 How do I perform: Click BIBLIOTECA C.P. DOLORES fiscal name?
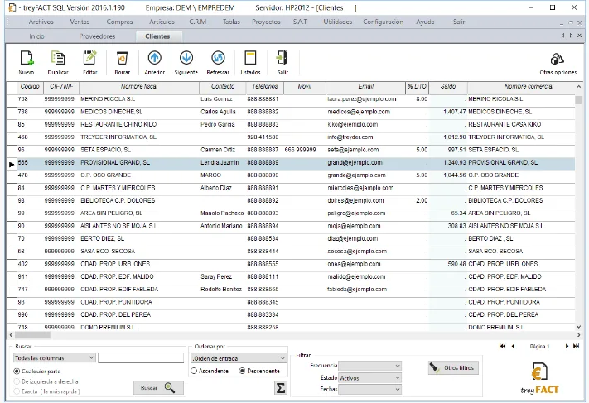118,200
